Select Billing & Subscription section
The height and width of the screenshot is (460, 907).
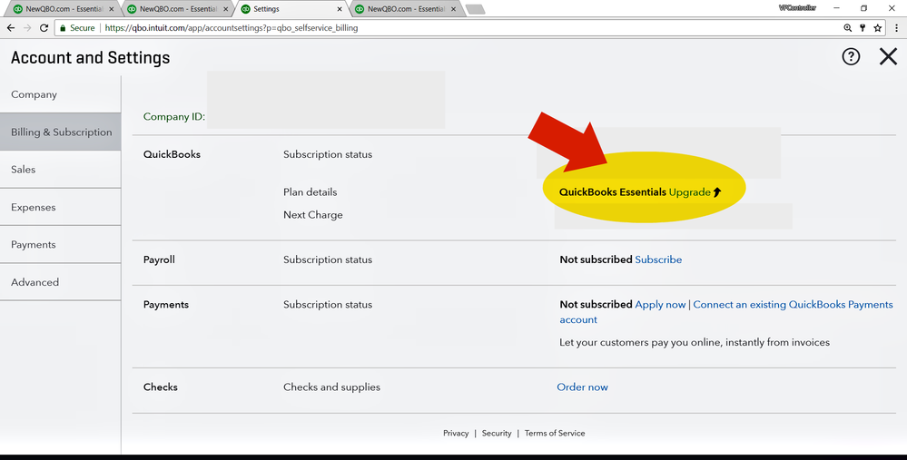60,132
